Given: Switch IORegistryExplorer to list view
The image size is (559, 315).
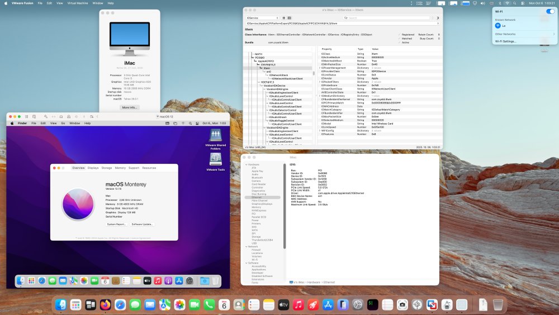Looking at the screenshot, I should tap(284, 18).
